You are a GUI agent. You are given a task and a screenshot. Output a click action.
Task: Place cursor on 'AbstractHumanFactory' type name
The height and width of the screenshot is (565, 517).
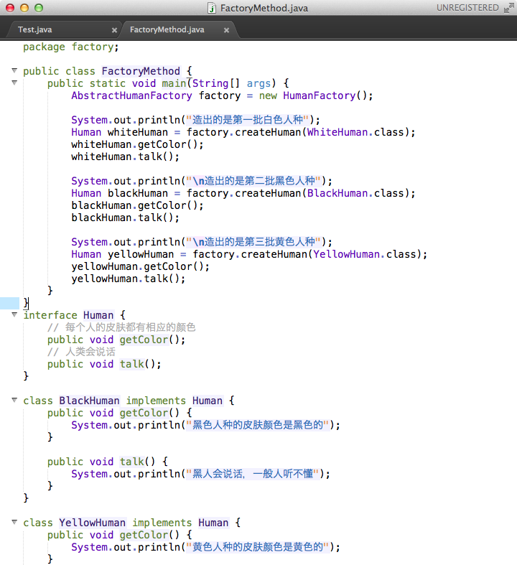[x=131, y=95]
